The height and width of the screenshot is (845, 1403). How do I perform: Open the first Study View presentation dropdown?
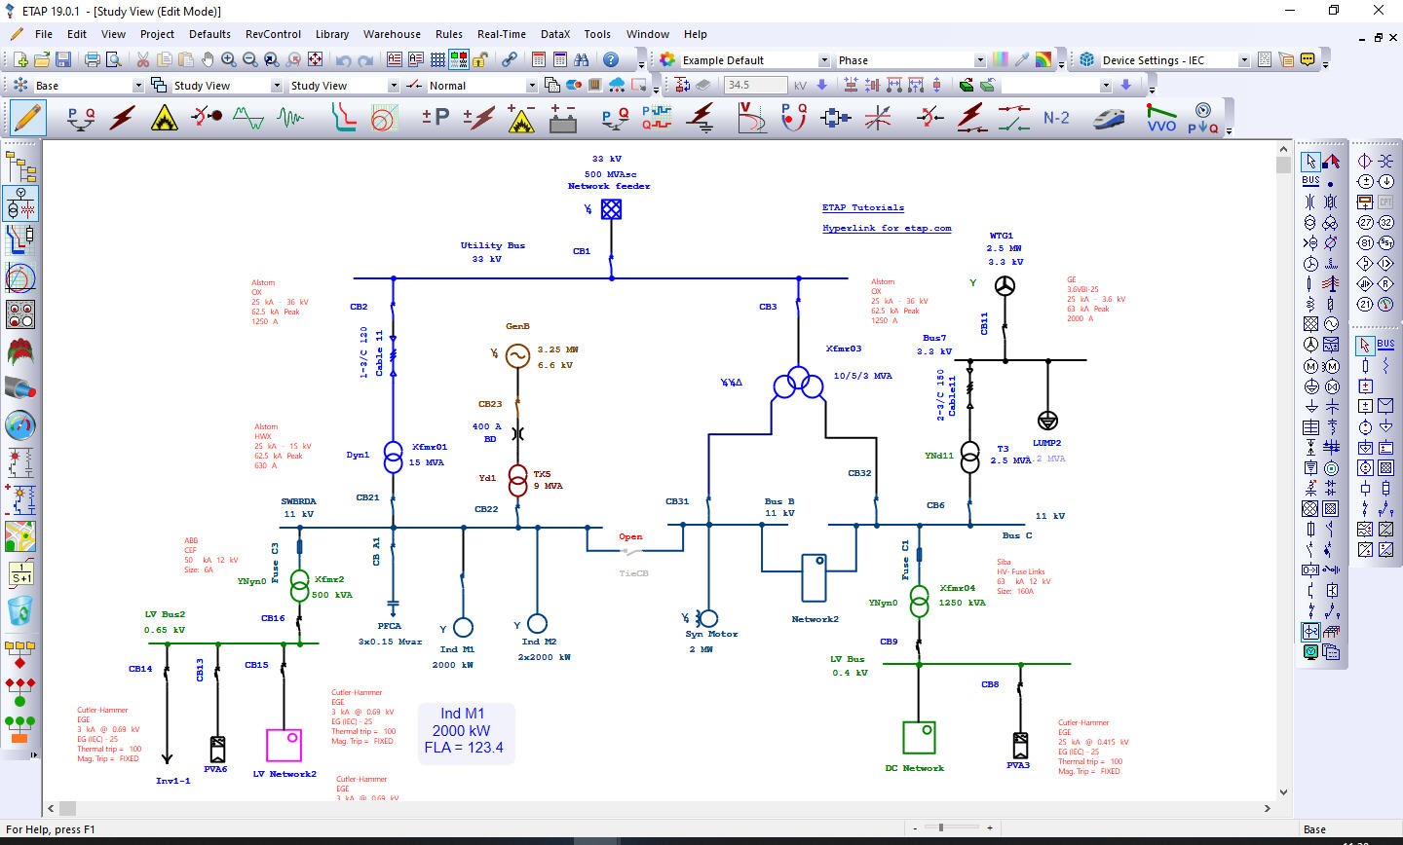277,86
